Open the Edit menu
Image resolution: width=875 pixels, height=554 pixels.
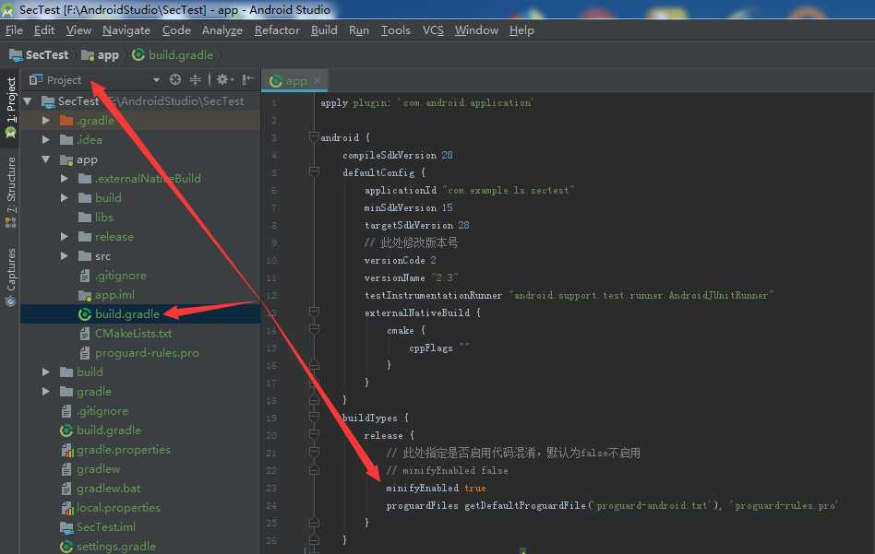(44, 30)
